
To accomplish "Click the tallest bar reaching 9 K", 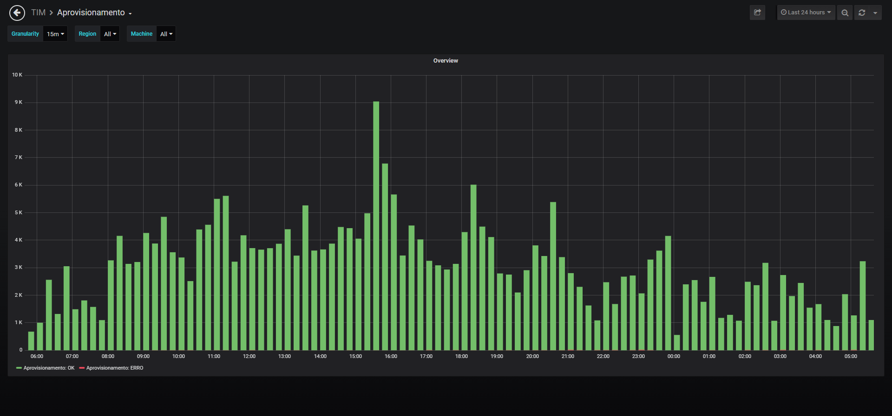I will [376, 225].
